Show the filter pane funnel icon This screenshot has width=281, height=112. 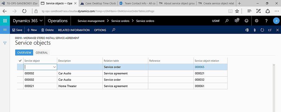5,43
